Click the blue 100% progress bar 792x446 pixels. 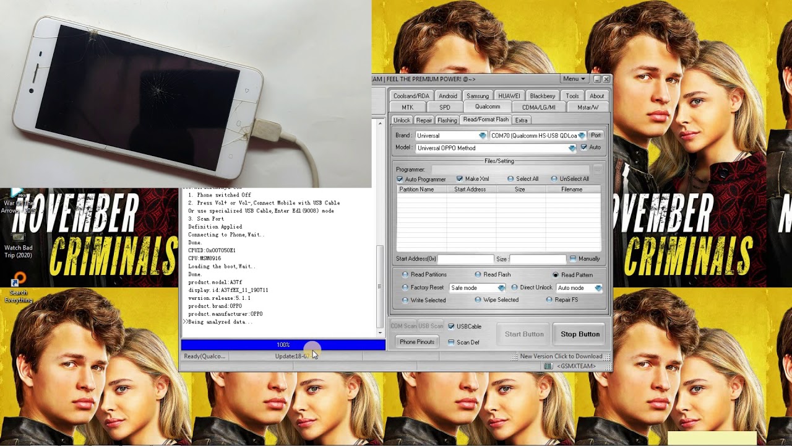coord(283,344)
